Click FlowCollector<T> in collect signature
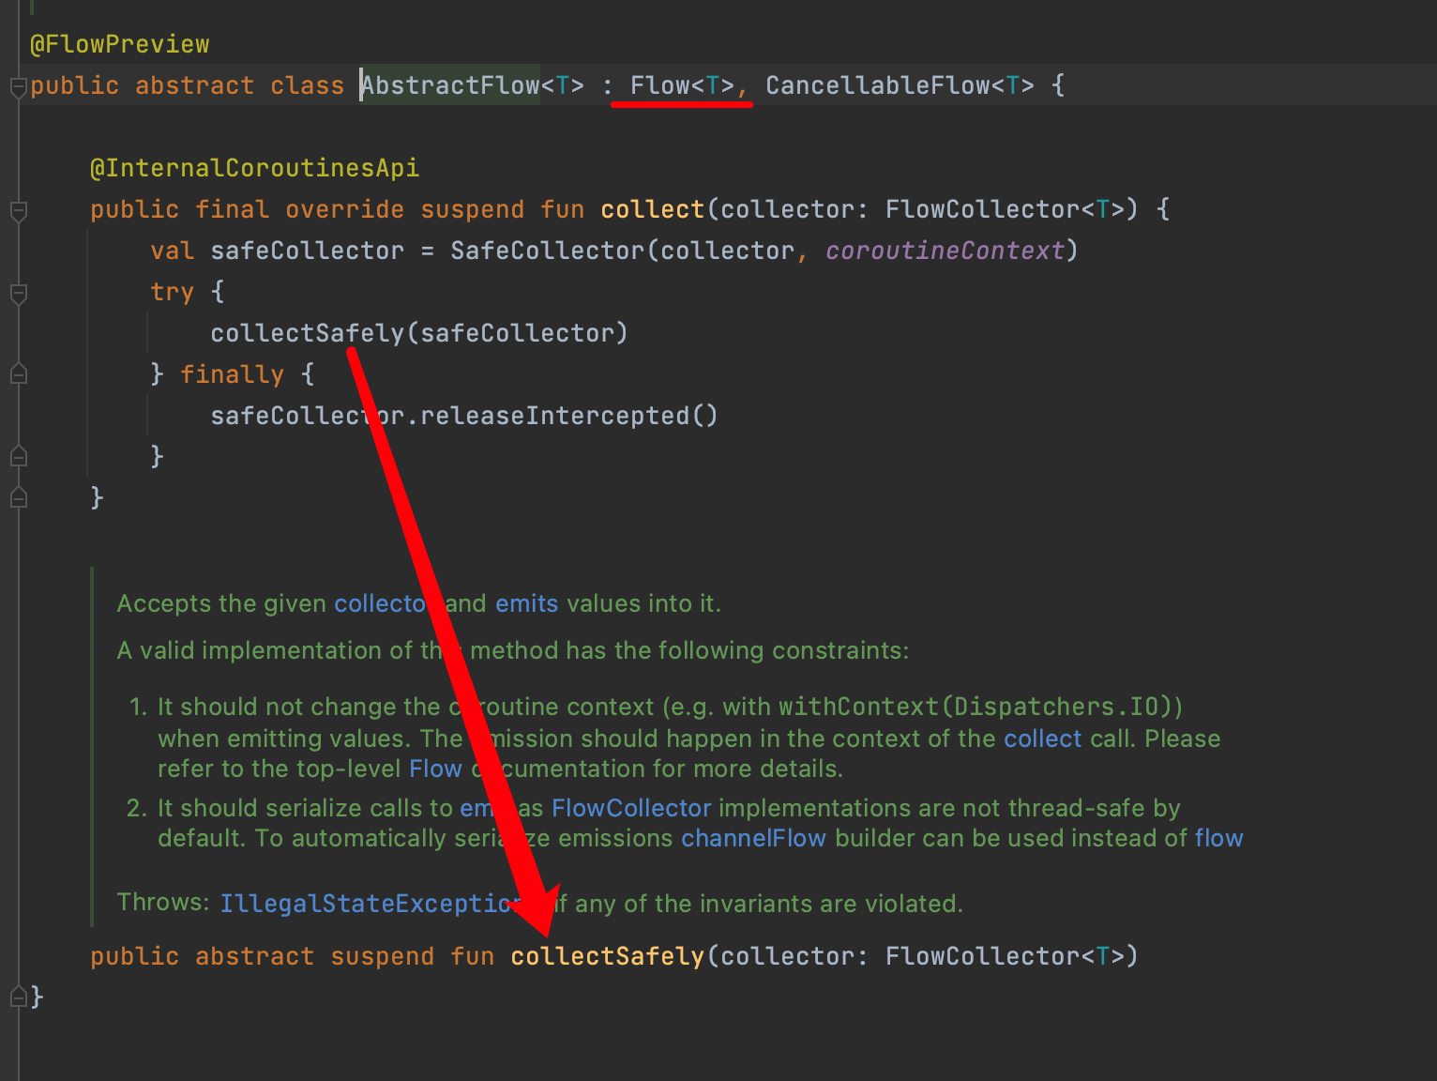 pos(1005,209)
